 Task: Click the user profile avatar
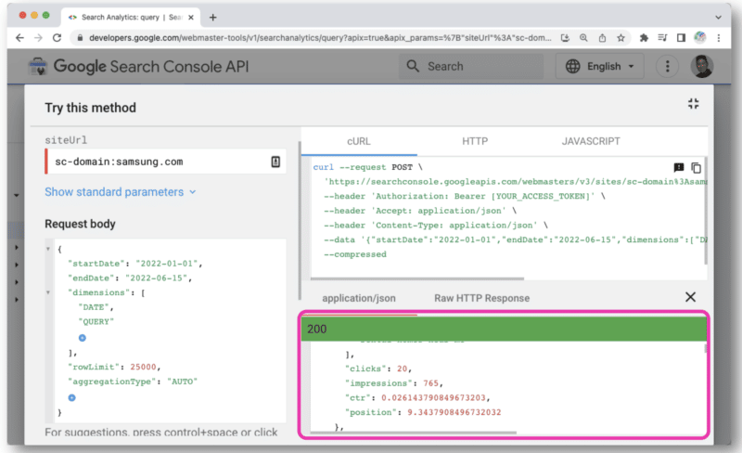702,67
